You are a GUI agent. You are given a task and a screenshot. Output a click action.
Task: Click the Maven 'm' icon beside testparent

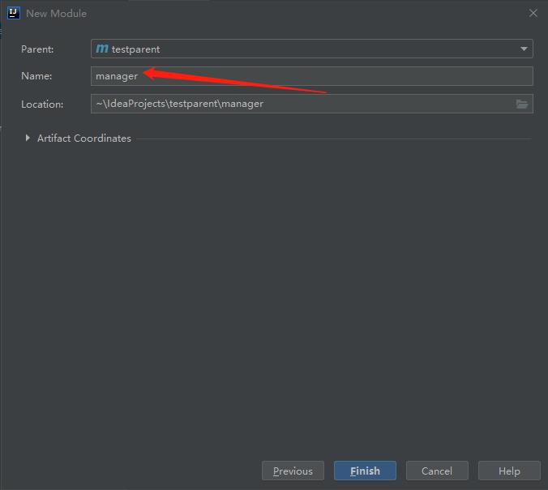coord(101,49)
